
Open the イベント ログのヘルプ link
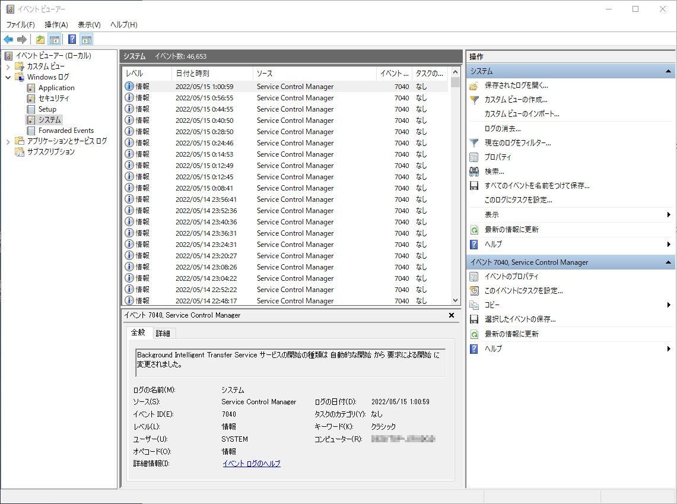click(x=252, y=463)
